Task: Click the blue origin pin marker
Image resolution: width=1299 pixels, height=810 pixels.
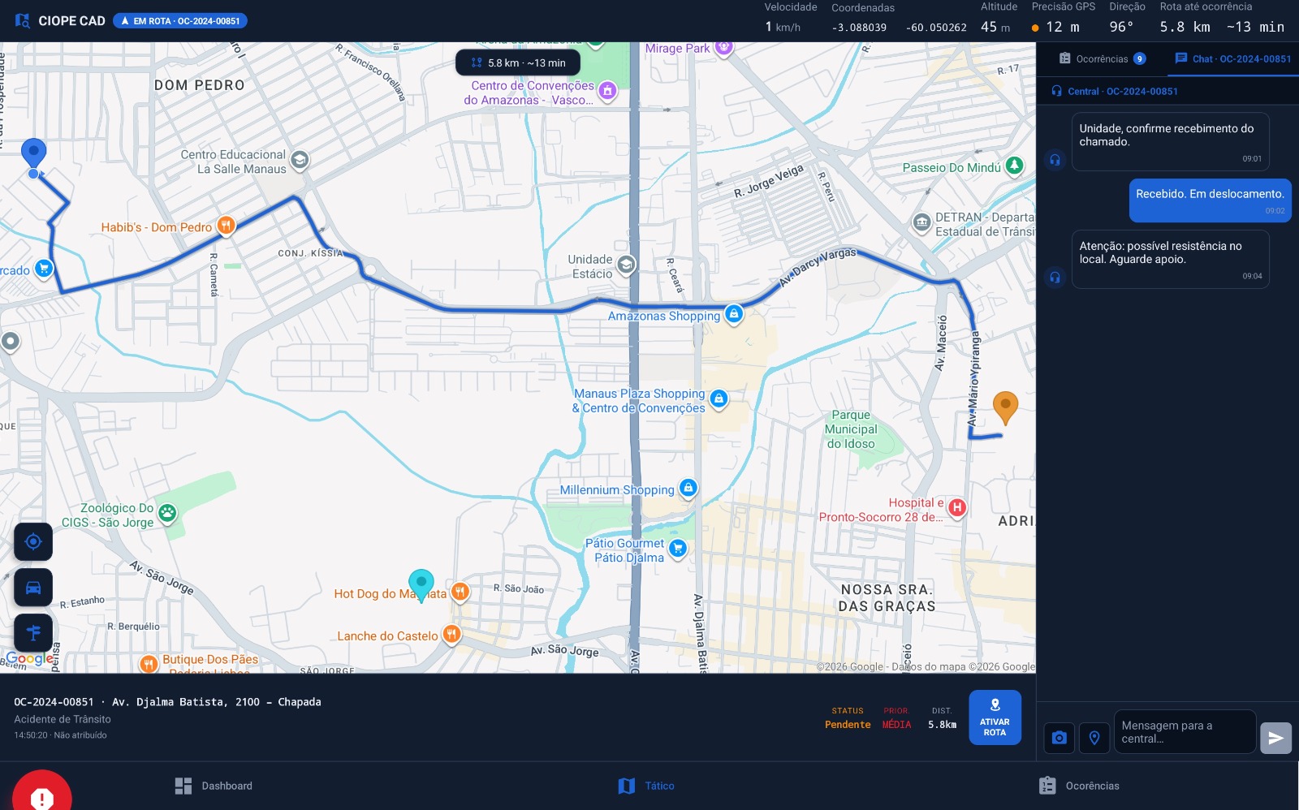Action: click(x=33, y=153)
